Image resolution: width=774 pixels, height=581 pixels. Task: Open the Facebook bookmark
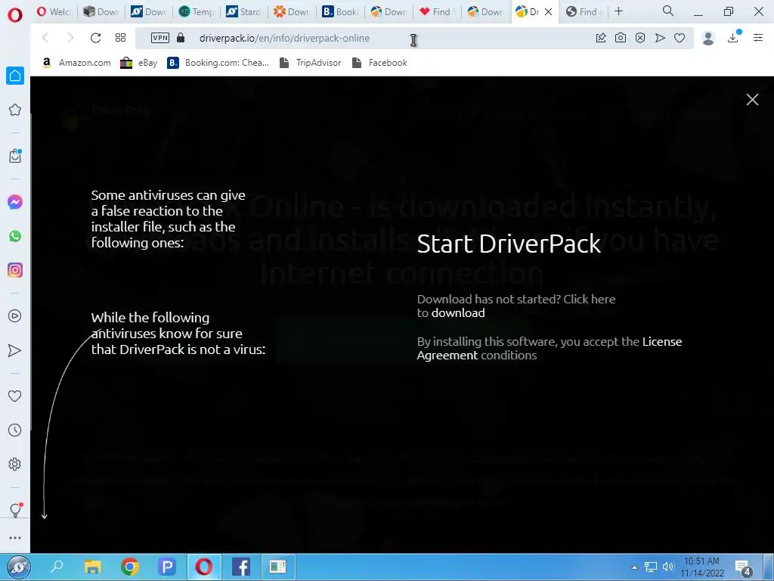pos(379,63)
